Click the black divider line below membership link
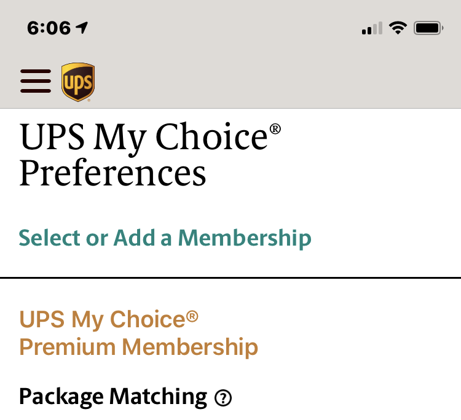The width and height of the screenshot is (461, 420). coord(230,278)
